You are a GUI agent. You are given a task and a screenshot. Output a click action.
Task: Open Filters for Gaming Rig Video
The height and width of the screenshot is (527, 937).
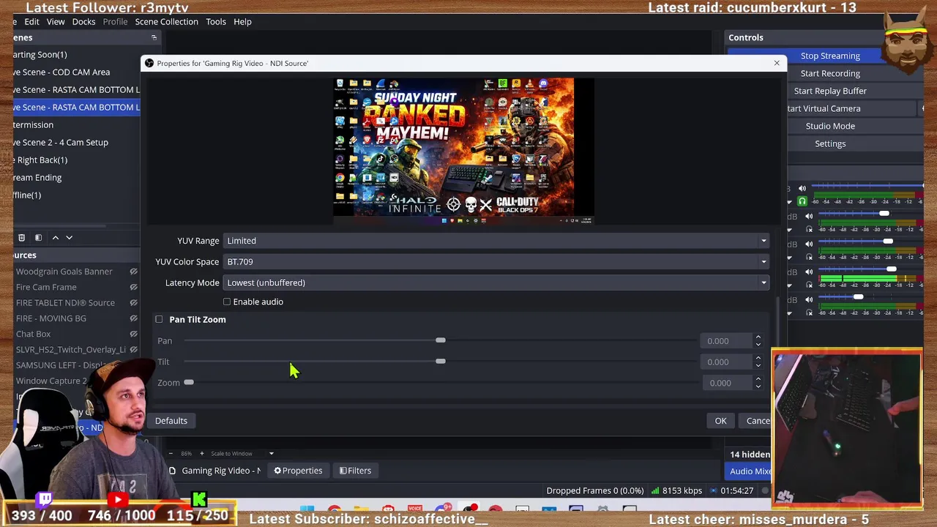click(355, 471)
